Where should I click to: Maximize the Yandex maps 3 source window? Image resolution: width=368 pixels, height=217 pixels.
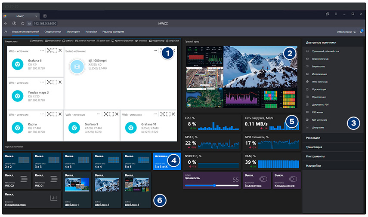pyautogui.click(x=55, y=82)
